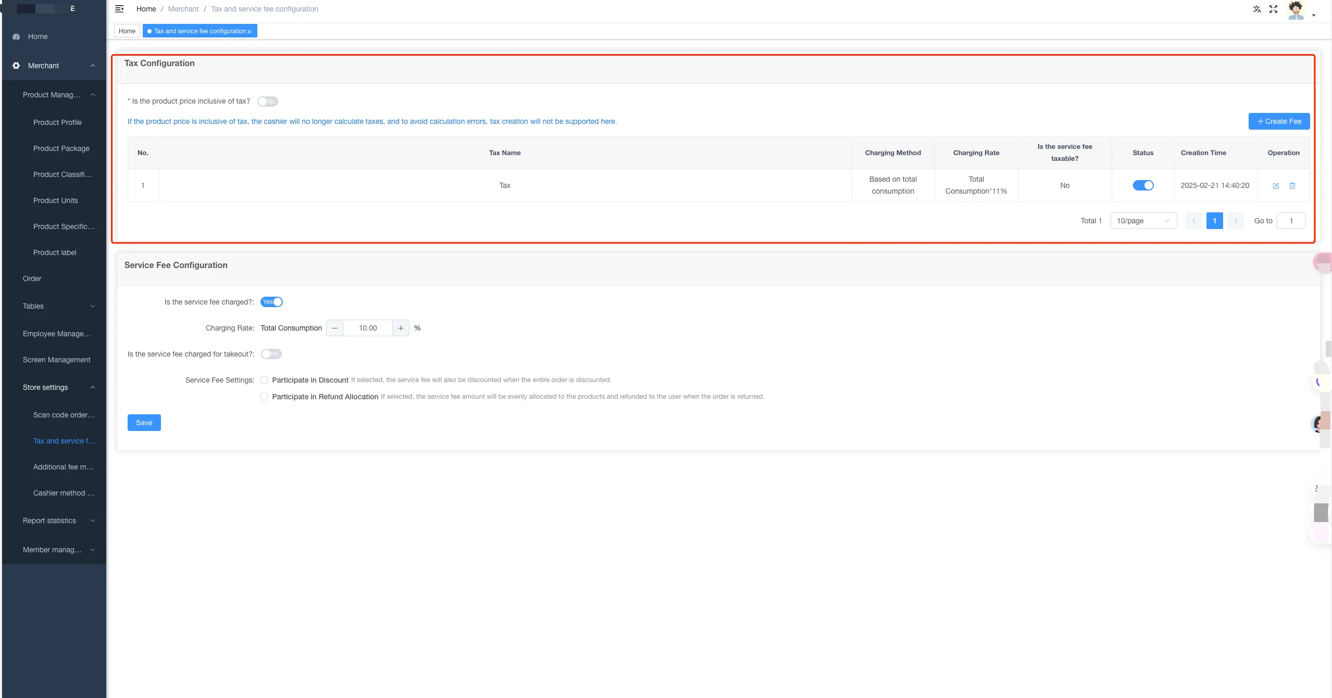
Task: Decrease charging rate with minus button
Action: (334, 328)
